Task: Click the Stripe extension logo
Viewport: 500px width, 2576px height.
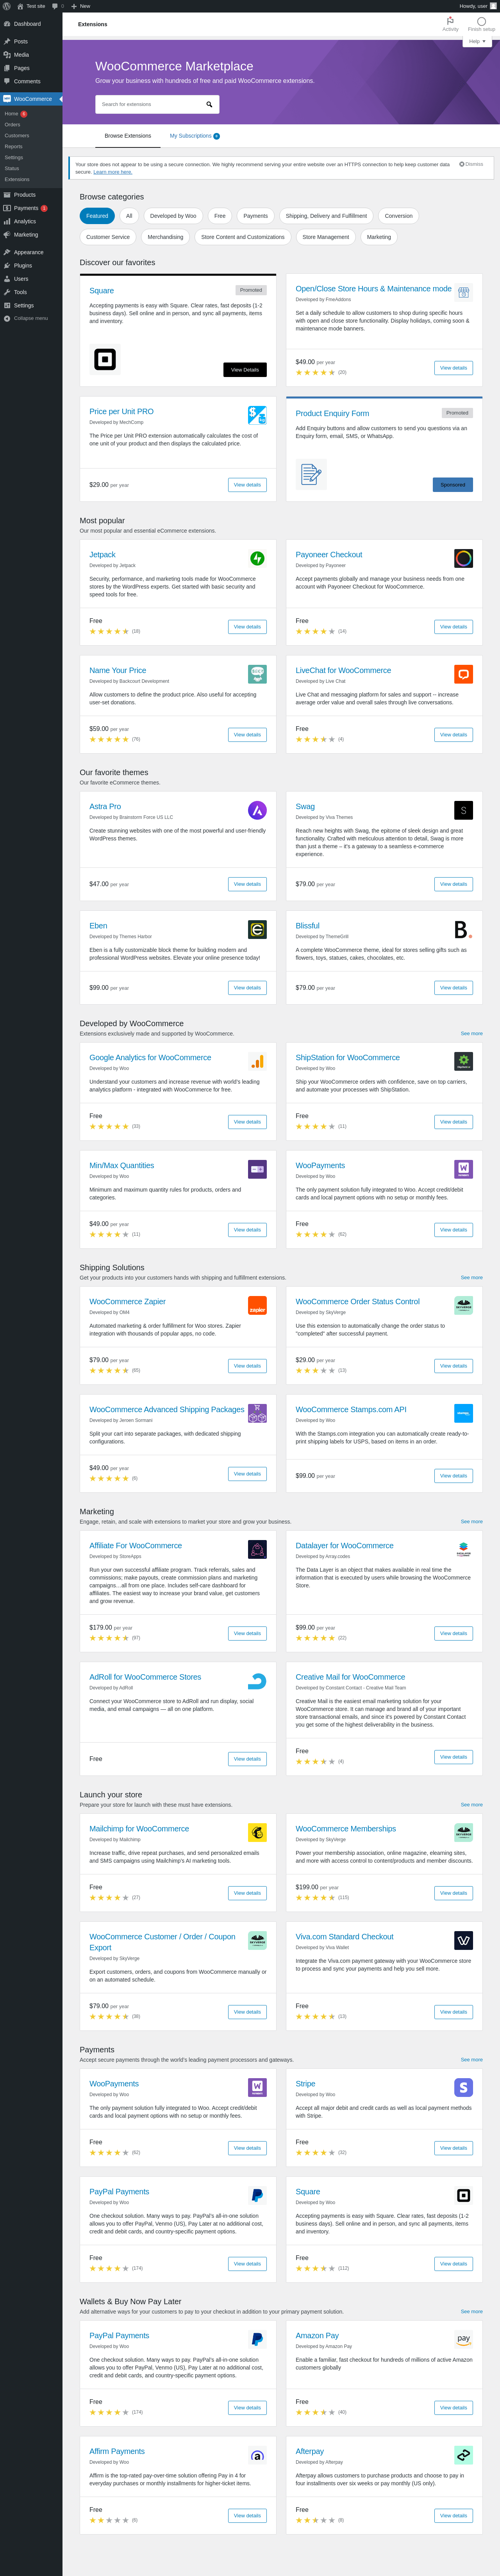Action: (x=463, y=2087)
